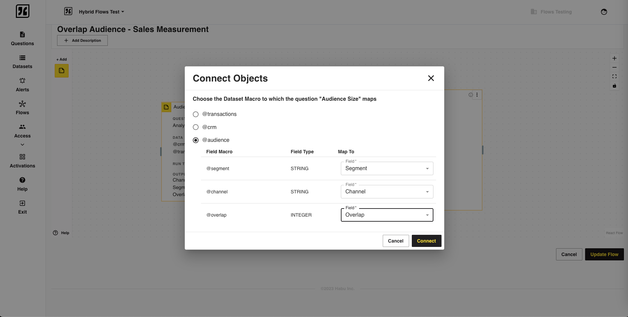
Task: Click Cancel in Connect Objects dialog
Action: (396, 241)
